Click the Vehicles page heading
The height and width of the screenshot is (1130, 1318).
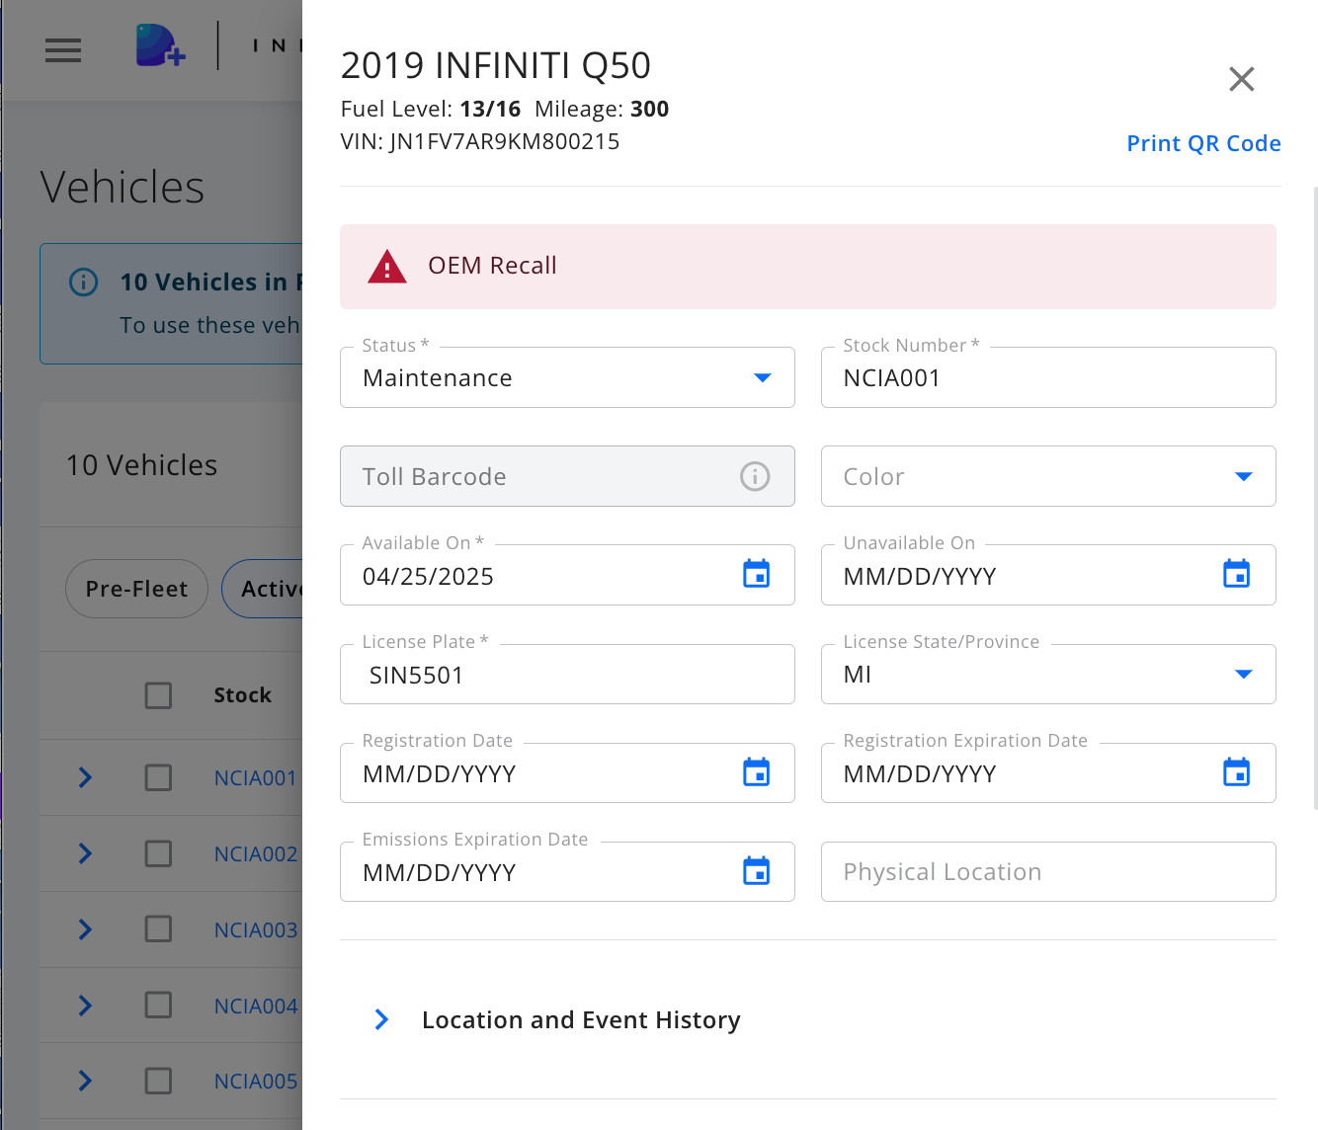123,188
